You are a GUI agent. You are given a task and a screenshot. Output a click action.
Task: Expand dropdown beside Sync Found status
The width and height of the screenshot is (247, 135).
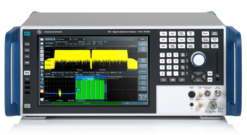point(121,103)
